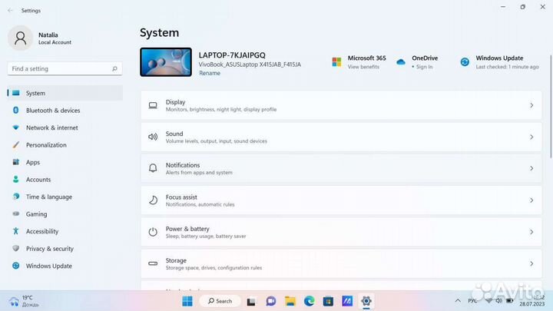The height and width of the screenshot is (311, 553).
Task: Launch Microsoft Edge from the taskbar
Action: (x=310, y=301)
